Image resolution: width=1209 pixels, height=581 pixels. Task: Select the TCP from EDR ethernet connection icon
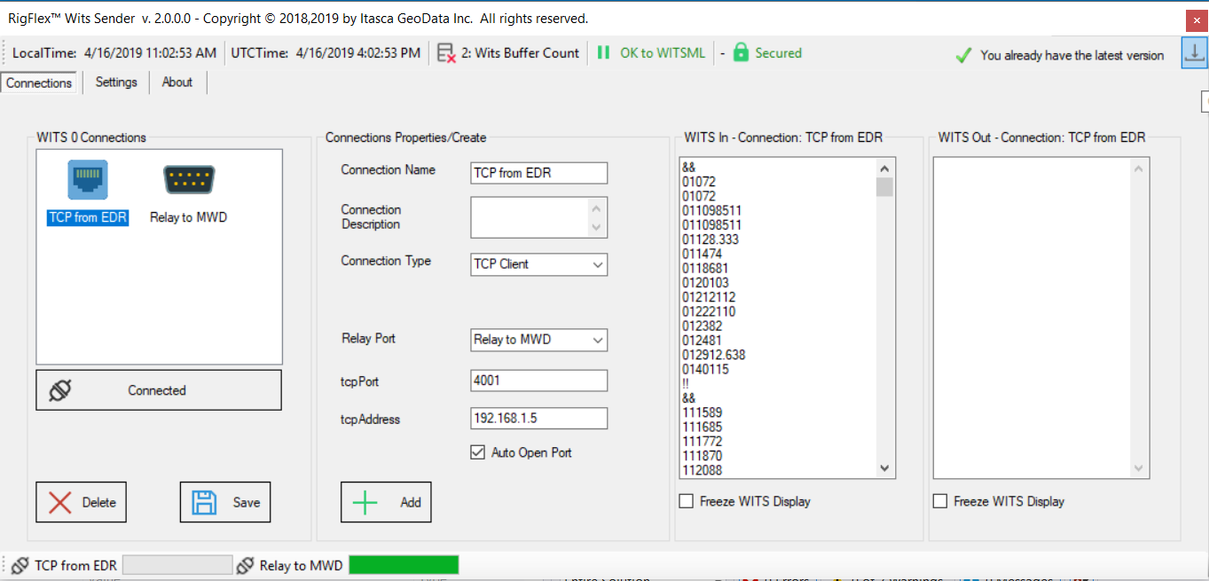pos(88,181)
